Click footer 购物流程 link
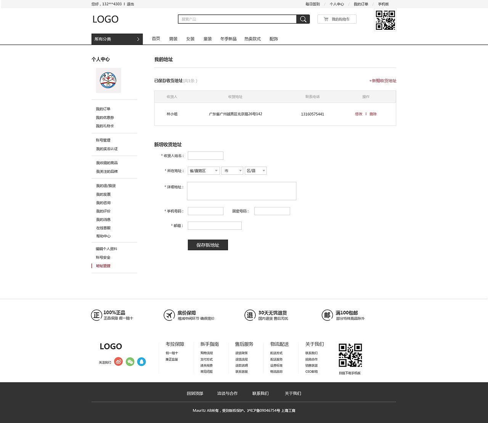 207,353
